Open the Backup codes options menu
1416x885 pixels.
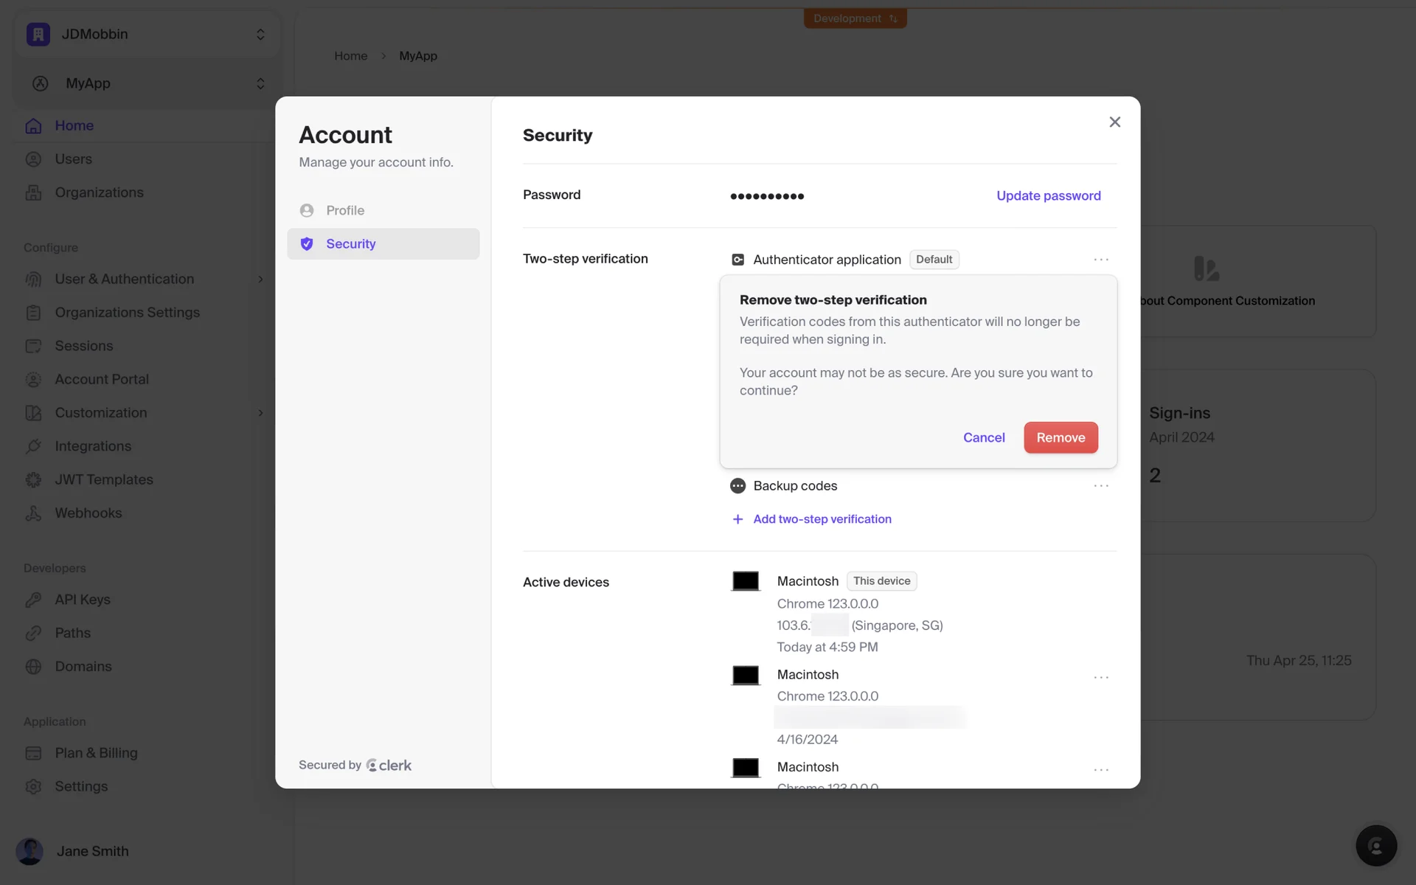[1100, 486]
